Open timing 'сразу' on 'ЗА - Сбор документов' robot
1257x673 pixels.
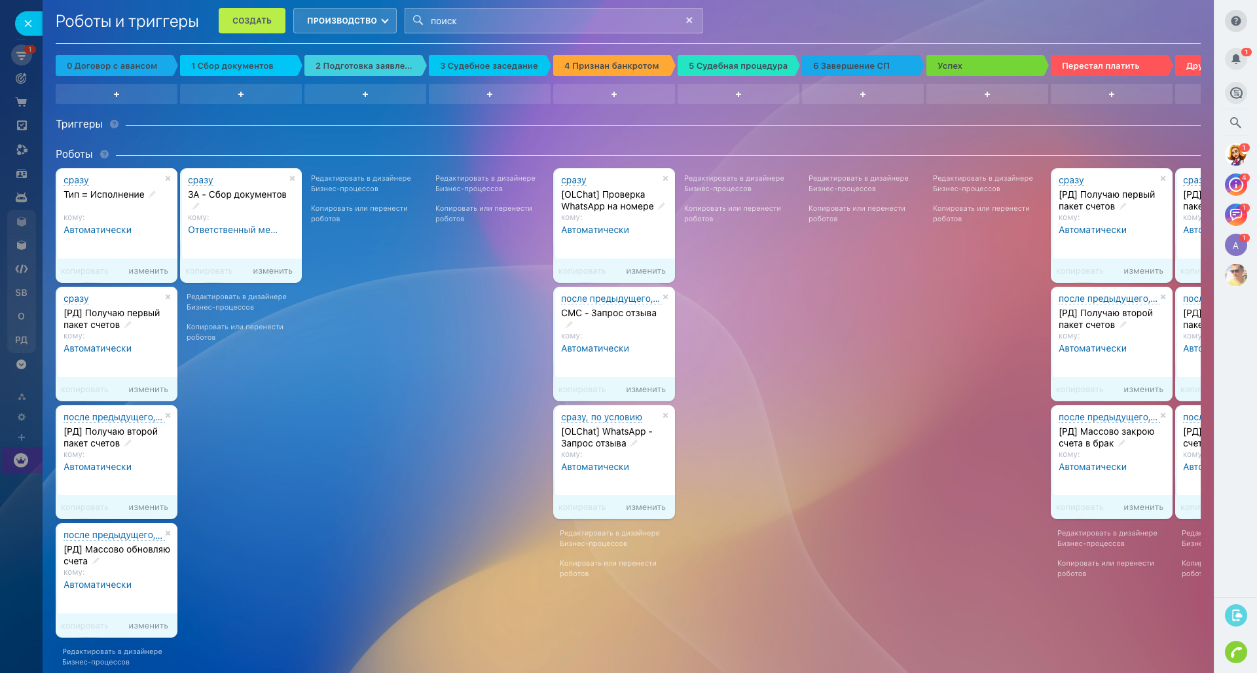click(x=200, y=180)
